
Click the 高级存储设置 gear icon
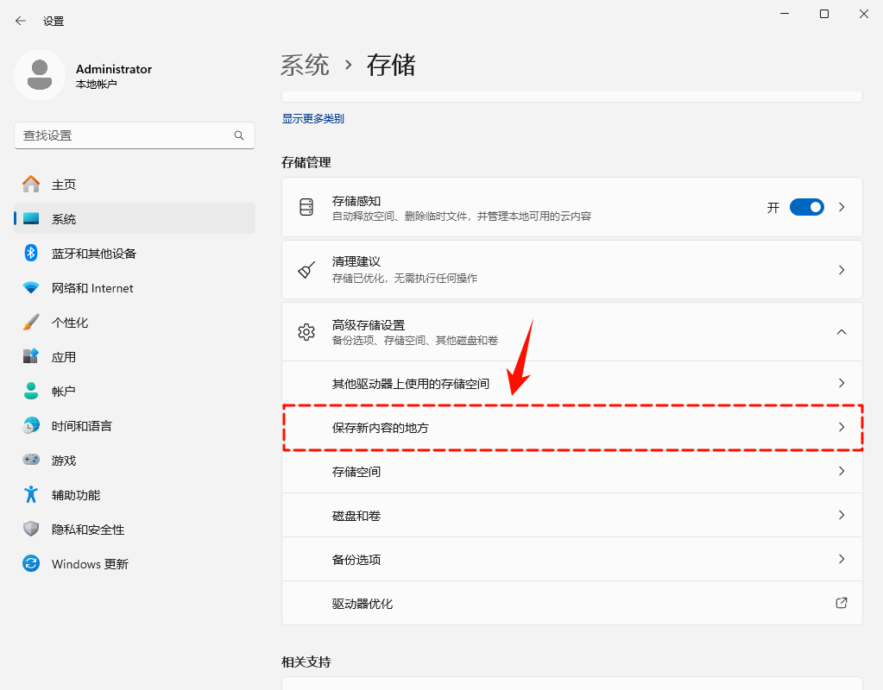306,330
